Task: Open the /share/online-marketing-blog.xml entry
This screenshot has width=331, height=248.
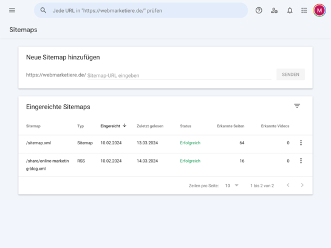Action: (x=47, y=164)
